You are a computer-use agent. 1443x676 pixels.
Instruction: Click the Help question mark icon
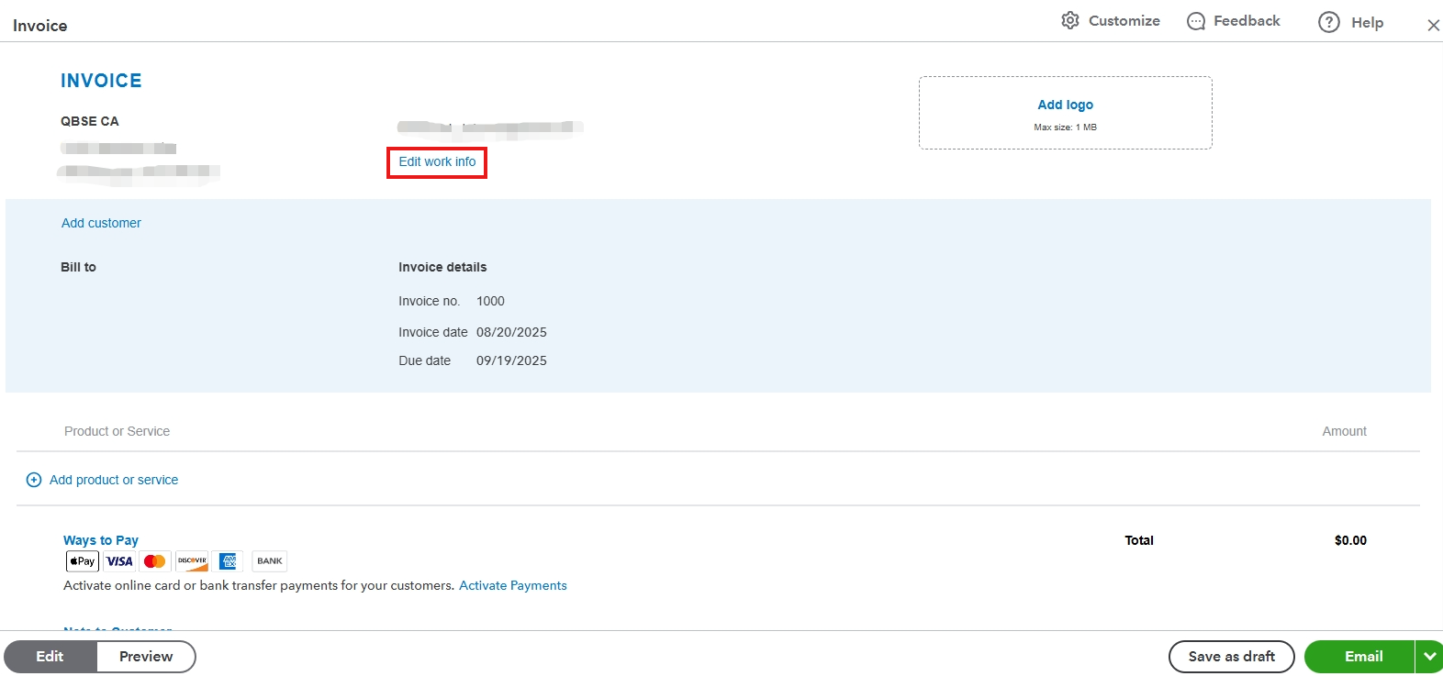tap(1328, 22)
